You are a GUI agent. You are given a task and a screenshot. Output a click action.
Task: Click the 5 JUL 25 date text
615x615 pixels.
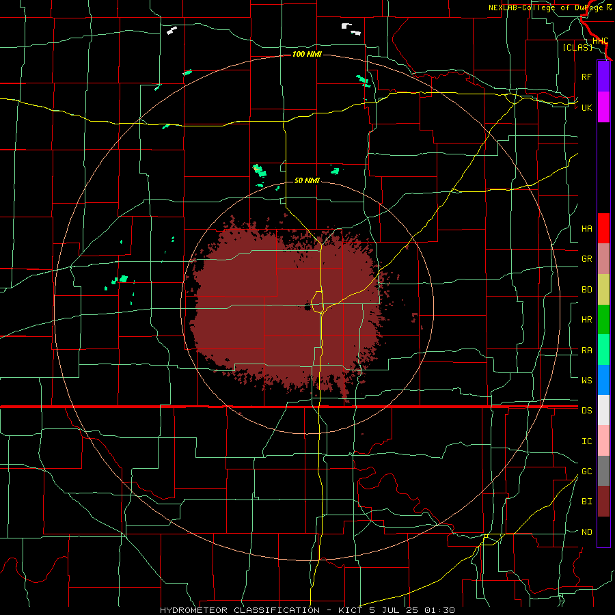[x=395, y=610]
